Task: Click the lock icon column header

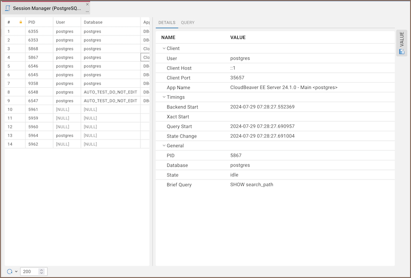Action: tap(20, 22)
